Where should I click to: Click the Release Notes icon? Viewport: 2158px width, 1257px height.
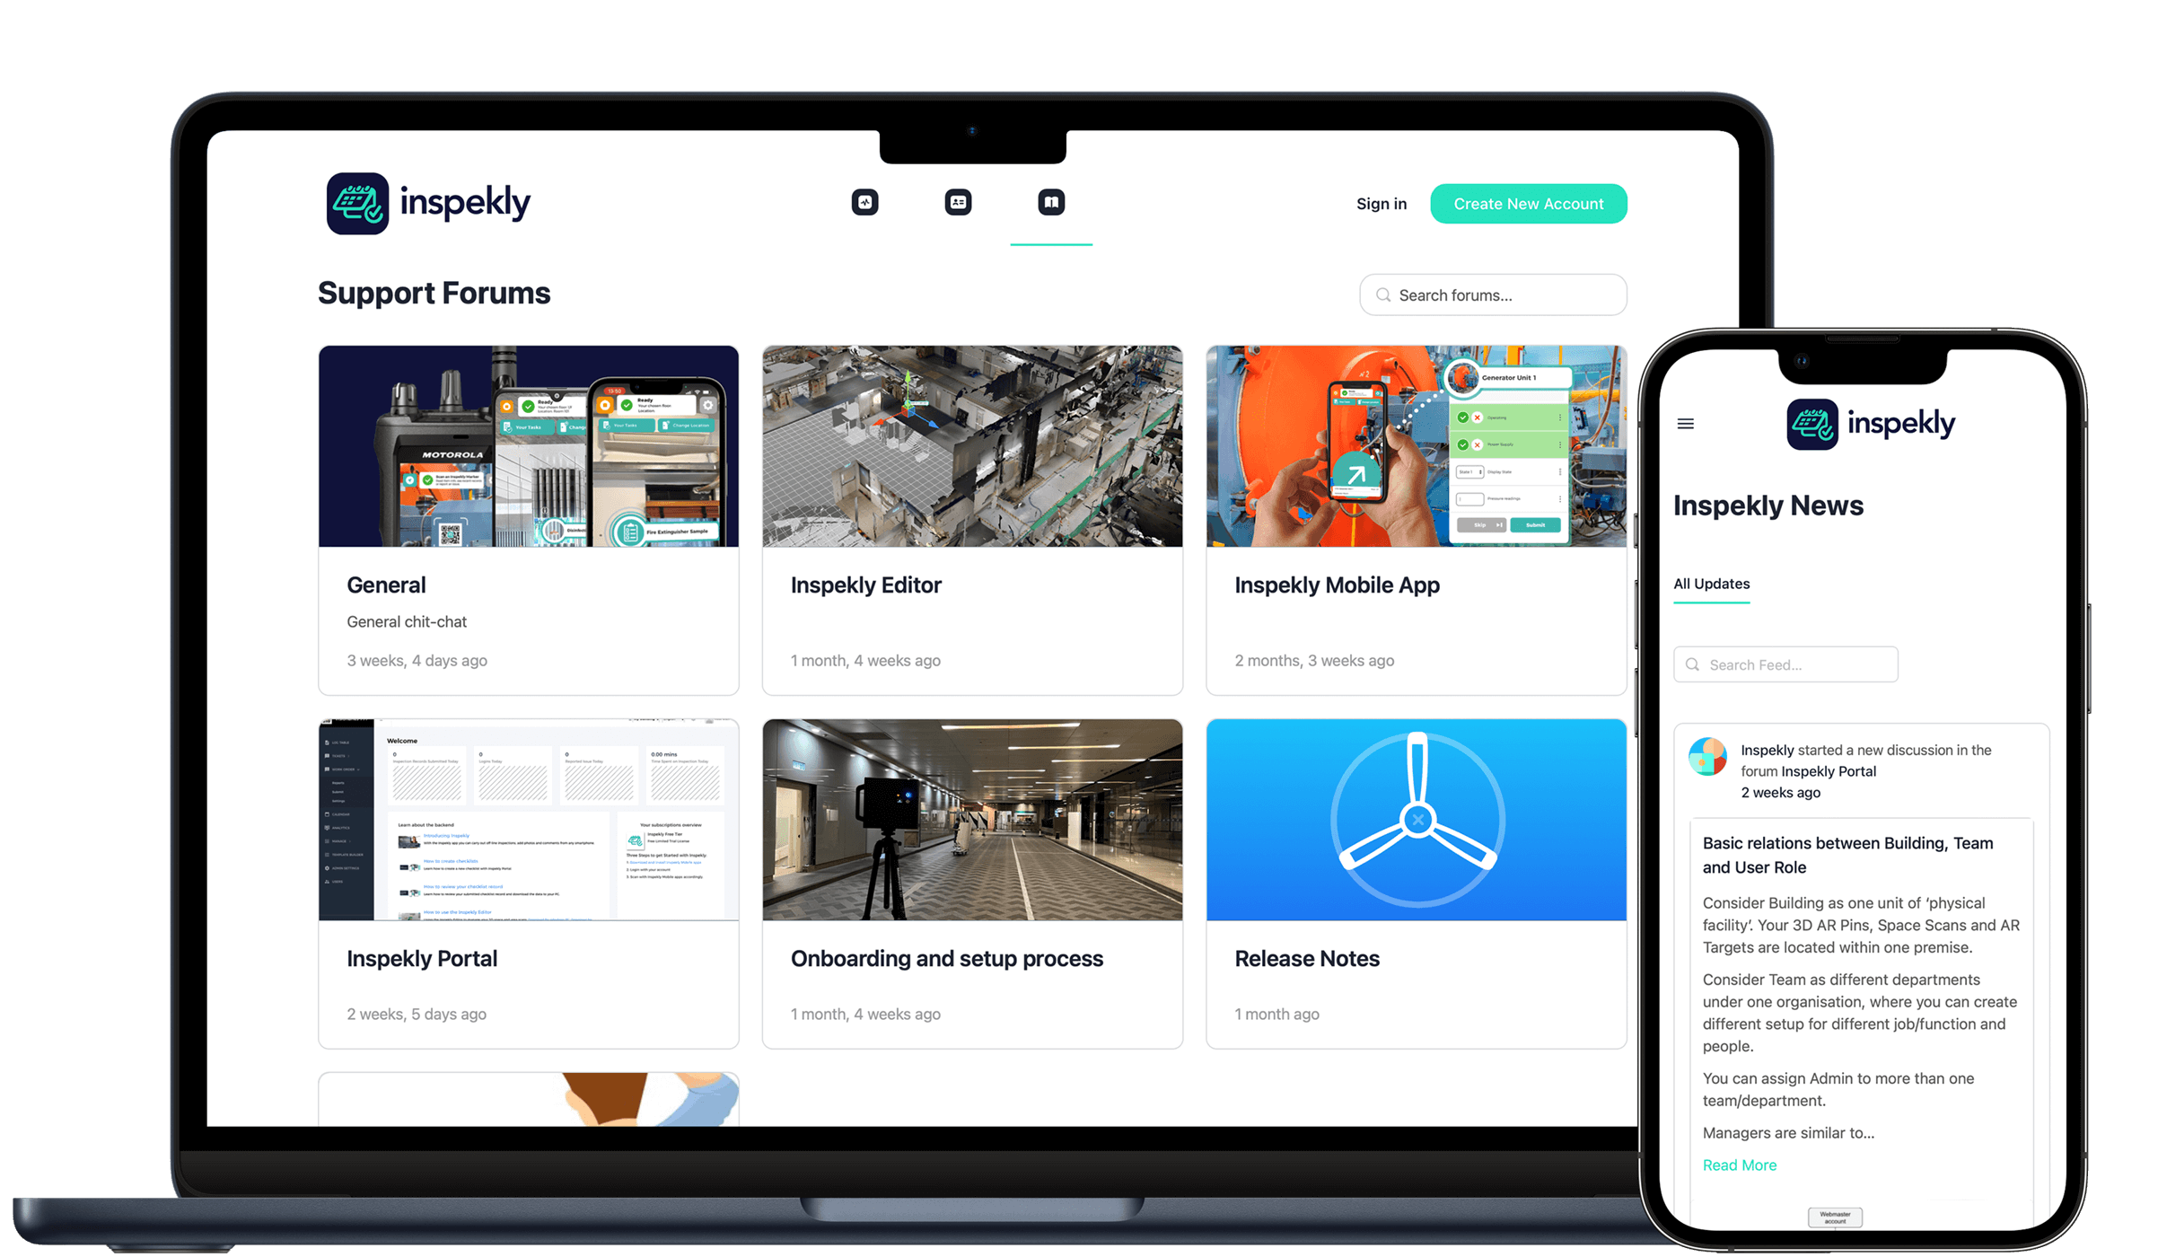[x=1417, y=819]
